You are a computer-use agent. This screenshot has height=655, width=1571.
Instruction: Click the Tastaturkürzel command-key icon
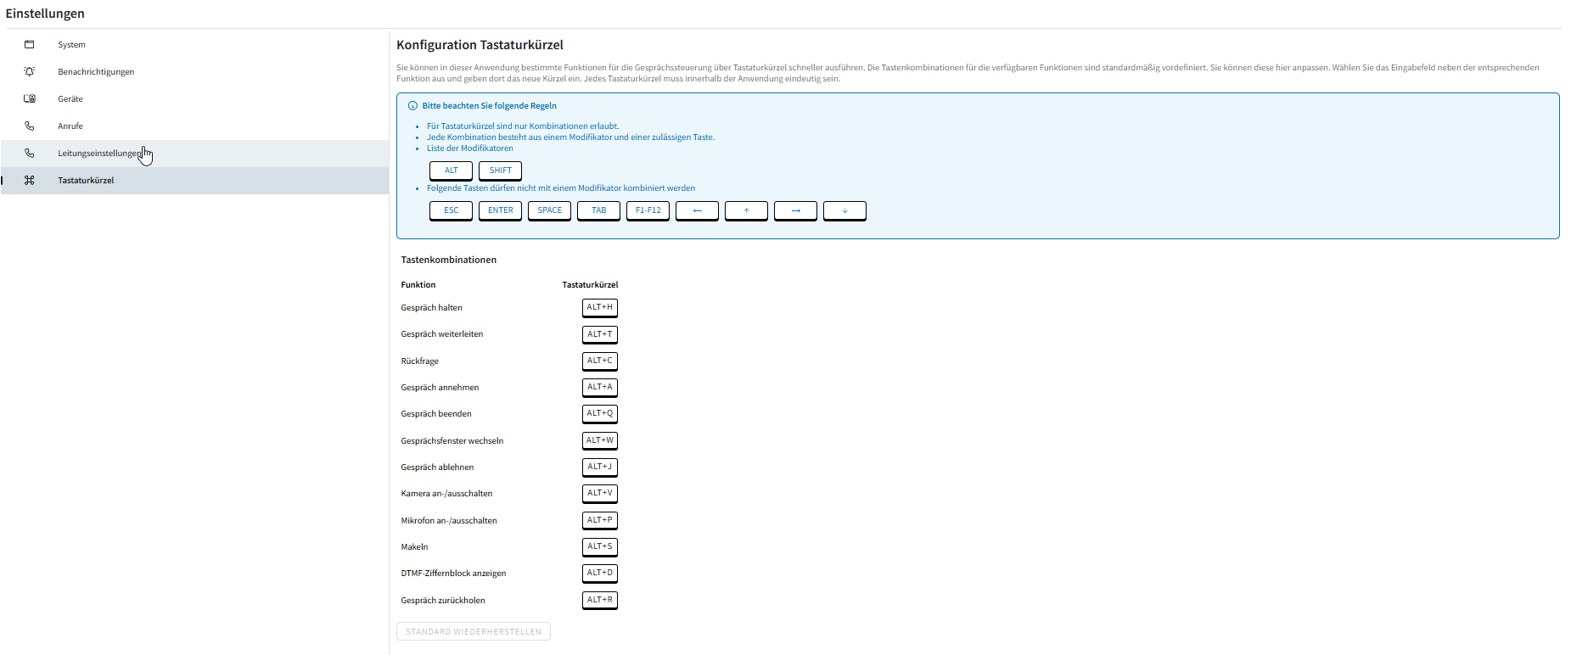(30, 181)
